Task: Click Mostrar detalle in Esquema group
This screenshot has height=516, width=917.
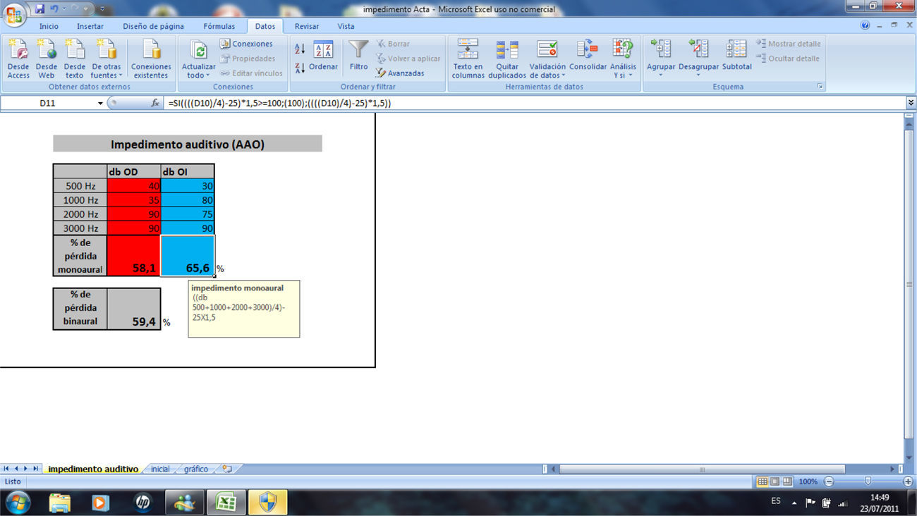Action: pos(789,44)
